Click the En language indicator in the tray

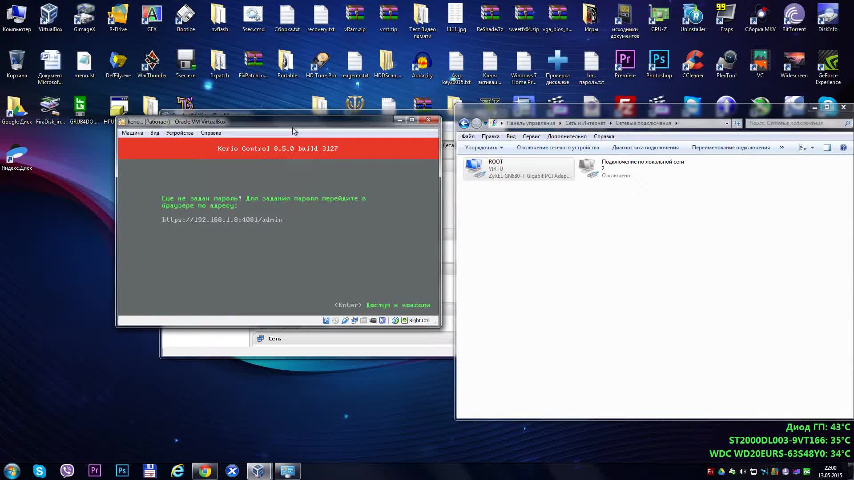pyautogui.click(x=710, y=472)
